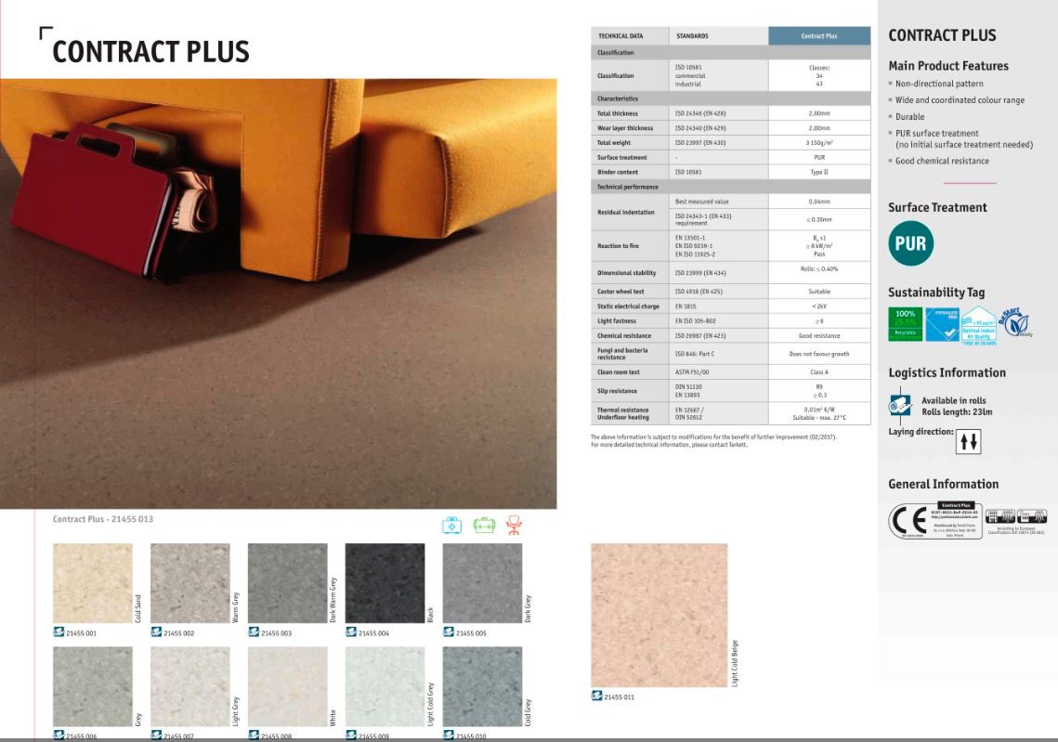1058x742 pixels.
Task: Click the Dark Grey colour swatch
Action: 482,583
